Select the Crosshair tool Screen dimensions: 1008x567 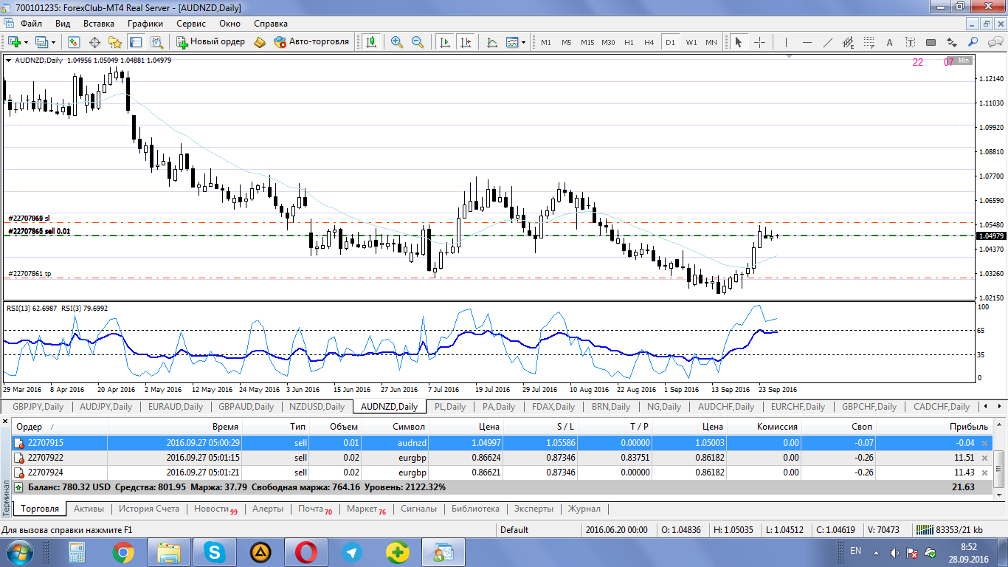click(x=759, y=42)
